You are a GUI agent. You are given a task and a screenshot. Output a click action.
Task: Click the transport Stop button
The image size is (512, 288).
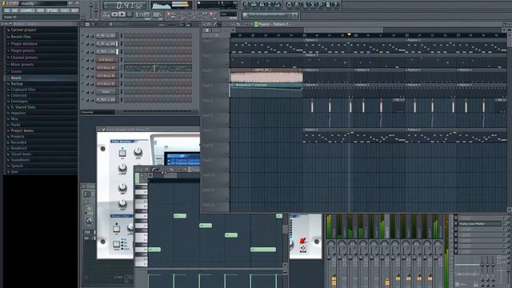(122, 14)
